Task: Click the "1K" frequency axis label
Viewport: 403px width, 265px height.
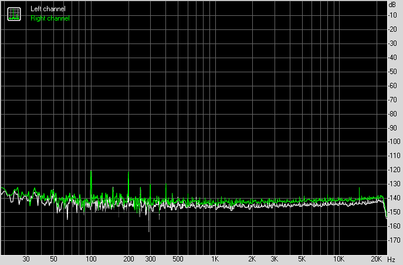Action: [215, 259]
